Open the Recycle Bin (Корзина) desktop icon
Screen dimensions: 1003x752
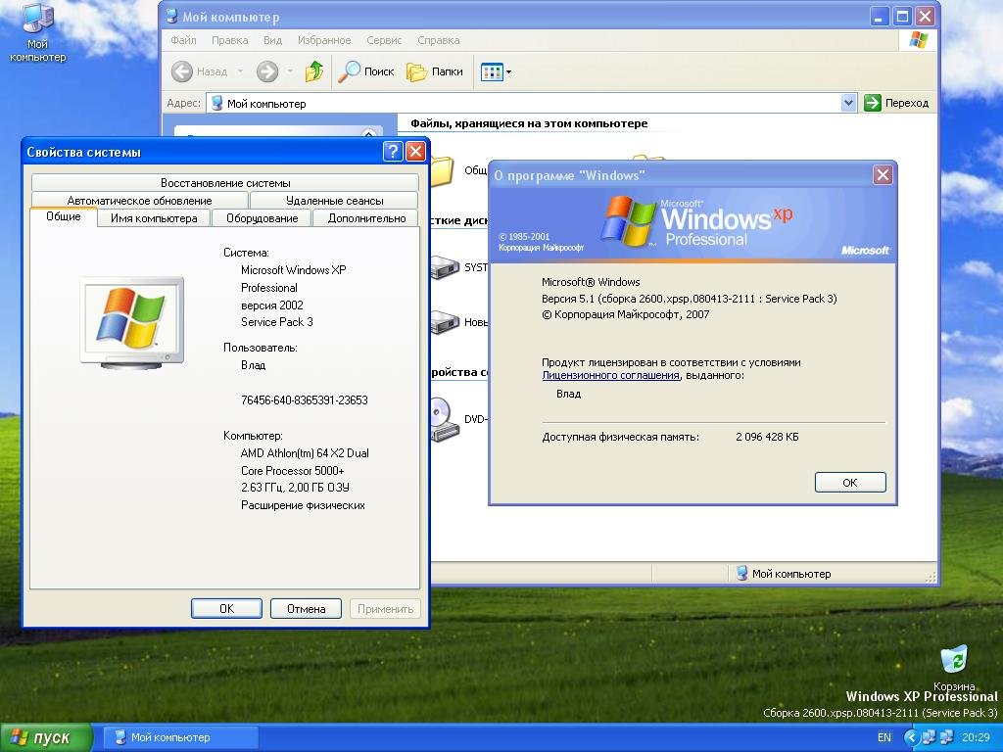click(953, 662)
